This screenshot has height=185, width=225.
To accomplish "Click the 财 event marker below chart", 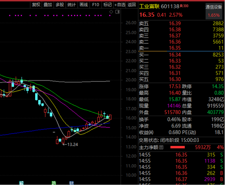I will (71, 183).
